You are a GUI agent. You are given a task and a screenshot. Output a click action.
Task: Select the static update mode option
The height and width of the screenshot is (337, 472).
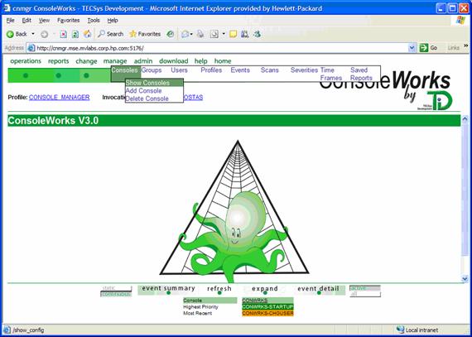(x=116, y=288)
